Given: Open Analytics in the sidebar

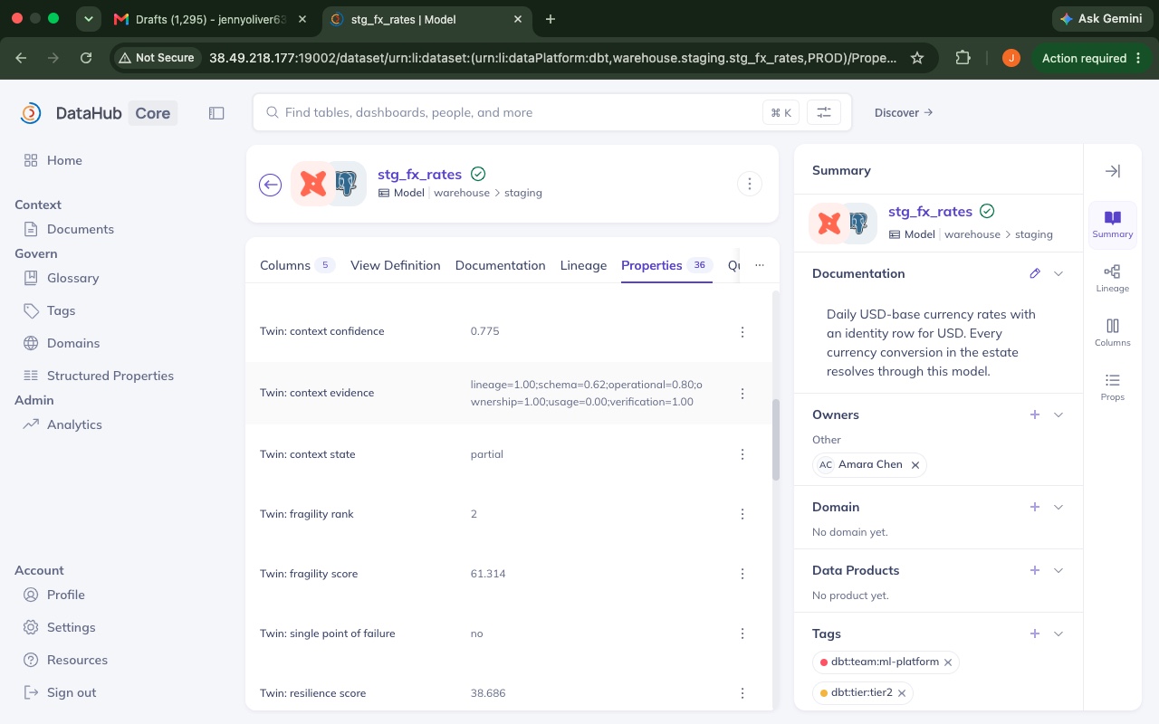Looking at the screenshot, I should pyautogui.click(x=74, y=424).
